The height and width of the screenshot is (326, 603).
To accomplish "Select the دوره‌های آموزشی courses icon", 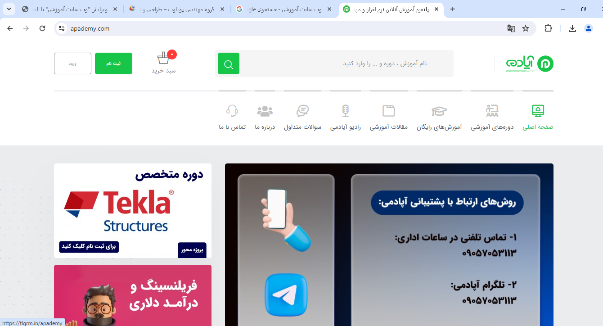I will (492, 111).
